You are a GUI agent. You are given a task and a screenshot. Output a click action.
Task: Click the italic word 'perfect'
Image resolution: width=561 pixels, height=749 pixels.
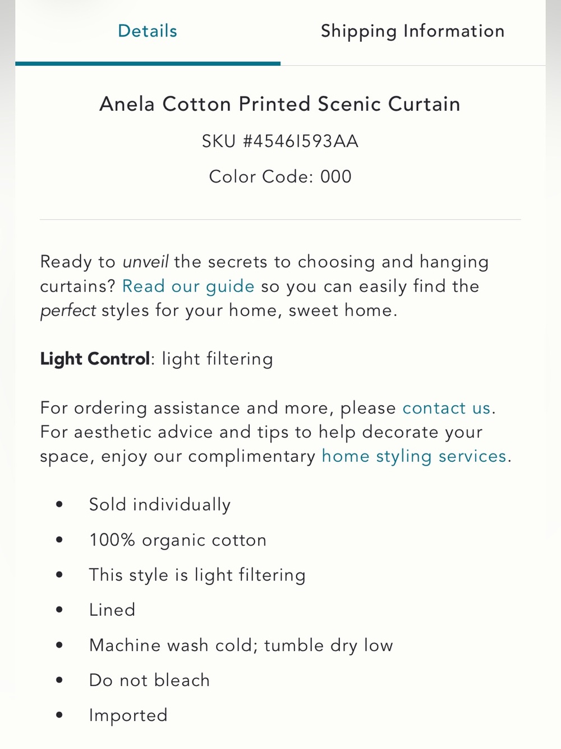(68, 311)
